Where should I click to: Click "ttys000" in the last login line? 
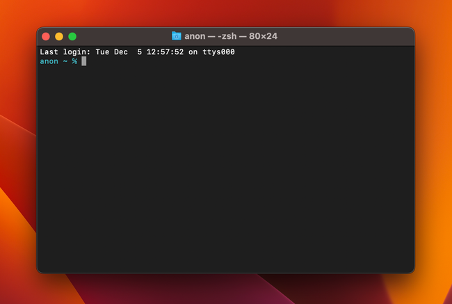coord(218,52)
